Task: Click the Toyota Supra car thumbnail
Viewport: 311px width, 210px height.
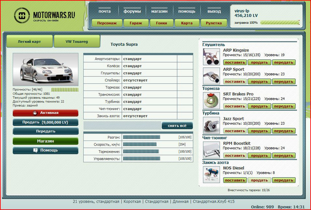Action: pos(45,69)
